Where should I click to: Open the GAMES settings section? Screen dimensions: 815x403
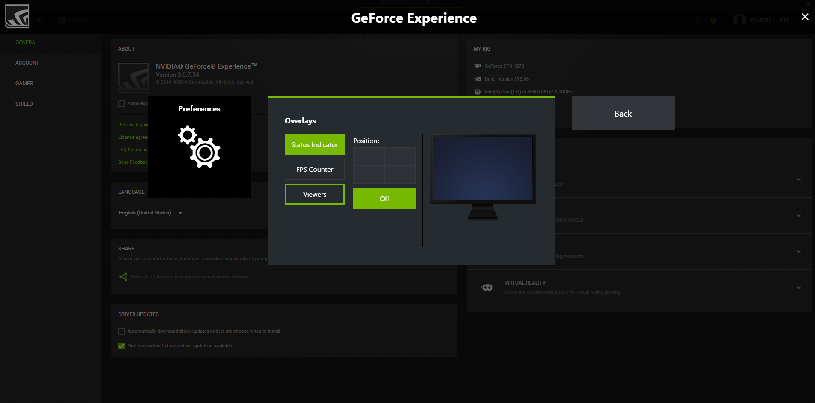pyautogui.click(x=24, y=84)
